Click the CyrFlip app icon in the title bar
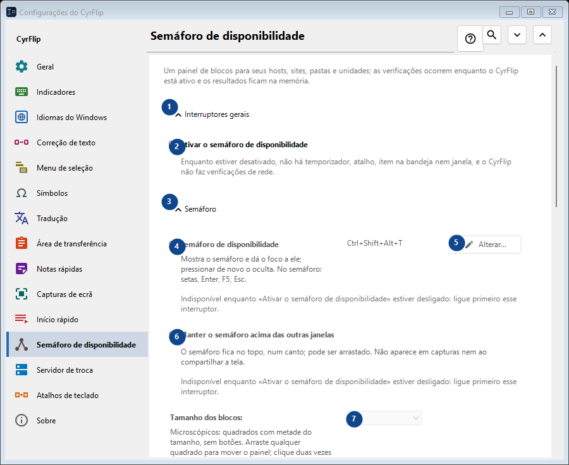 tap(11, 12)
